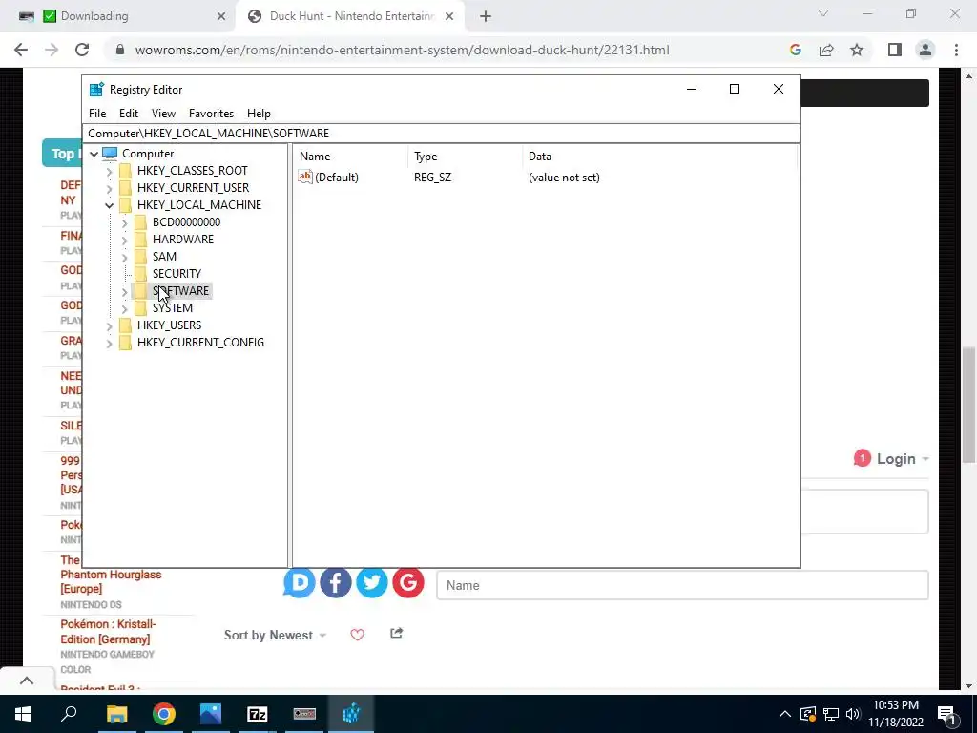977x733 pixels.
Task: Open the Login dropdown on the page
Action: click(x=903, y=459)
